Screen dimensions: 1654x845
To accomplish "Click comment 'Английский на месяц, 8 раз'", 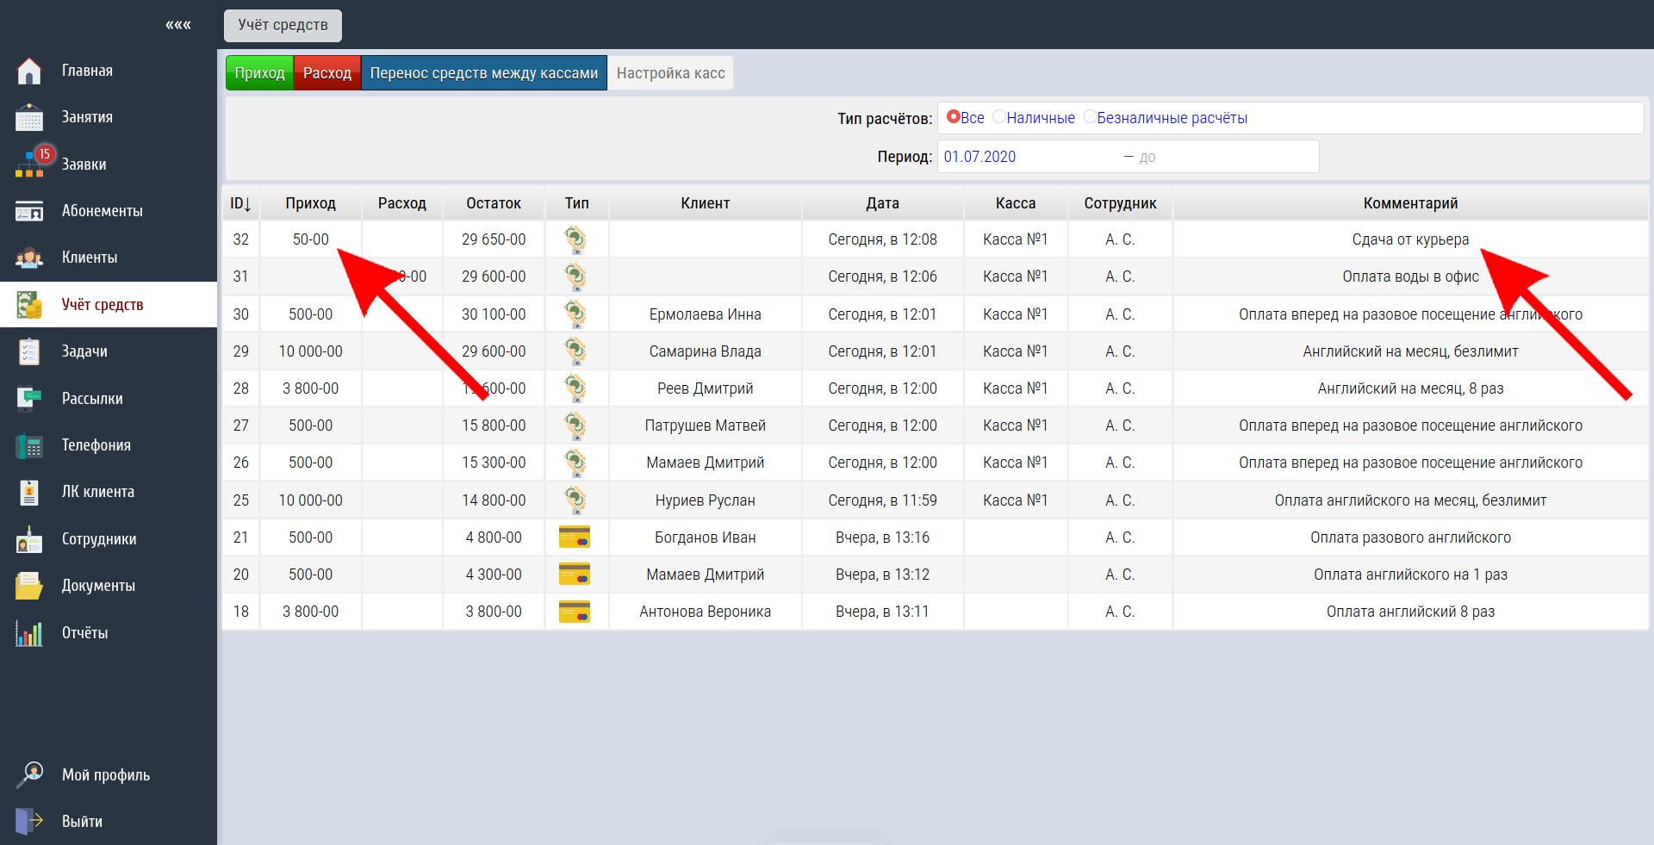I will click(x=1410, y=388).
